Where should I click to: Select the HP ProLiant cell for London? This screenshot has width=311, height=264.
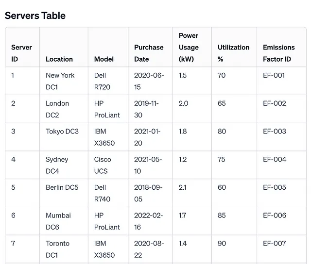tap(107, 109)
